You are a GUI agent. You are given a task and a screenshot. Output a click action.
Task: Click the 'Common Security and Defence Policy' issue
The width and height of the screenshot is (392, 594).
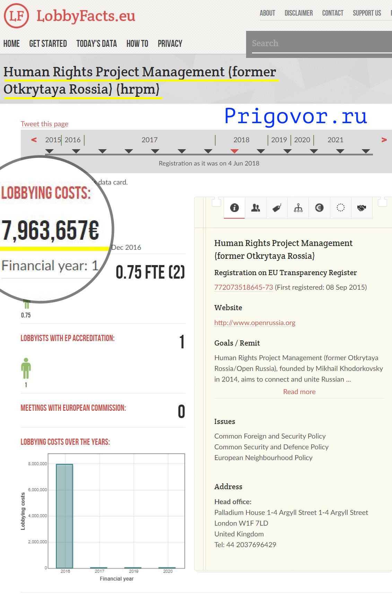(271, 447)
